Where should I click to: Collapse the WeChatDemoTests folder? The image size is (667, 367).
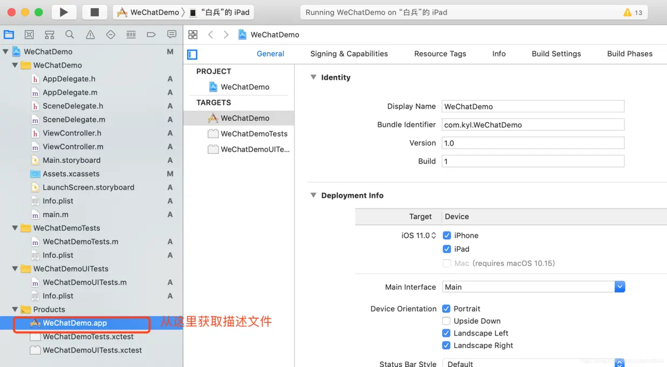15,228
